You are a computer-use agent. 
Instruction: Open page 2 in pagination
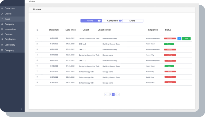pos(111,94)
